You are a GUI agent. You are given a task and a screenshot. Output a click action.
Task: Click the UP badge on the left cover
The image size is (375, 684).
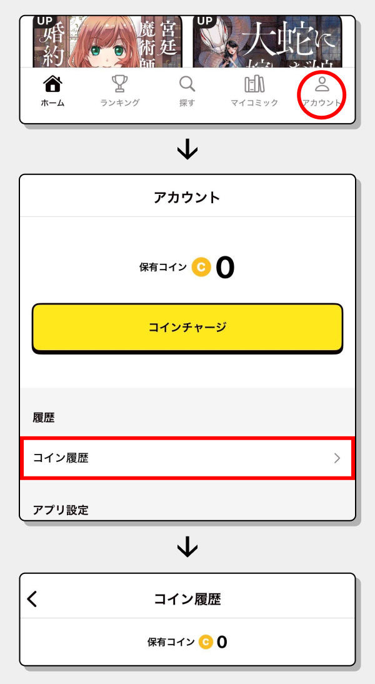pyautogui.click(x=45, y=21)
